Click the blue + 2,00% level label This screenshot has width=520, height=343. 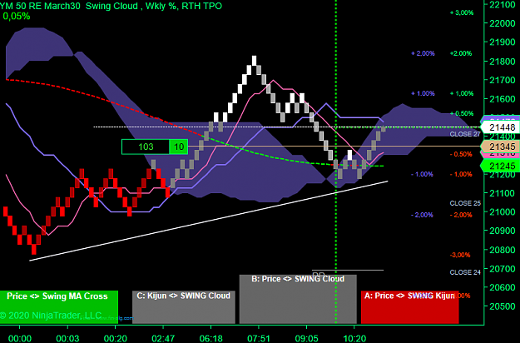[x=423, y=53]
